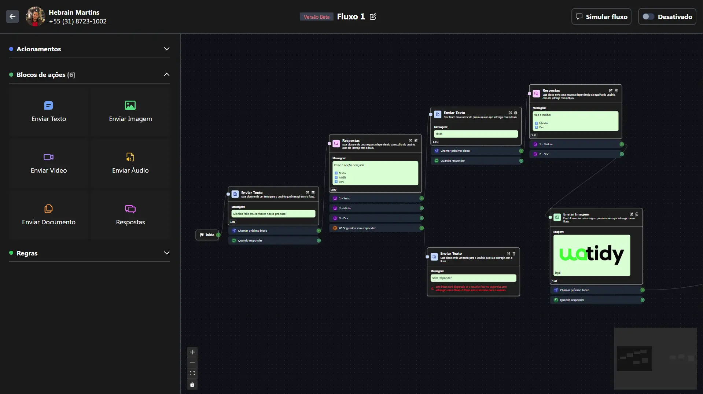Screen dimensions: 703x394
Task: Click the Início start node
Action: click(x=207, y=235)
